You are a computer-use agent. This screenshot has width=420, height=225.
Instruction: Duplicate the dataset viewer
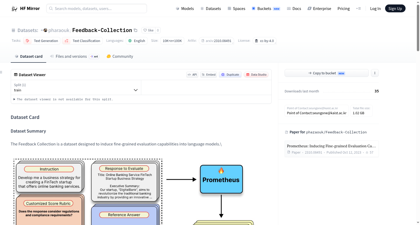pos(230,75)
